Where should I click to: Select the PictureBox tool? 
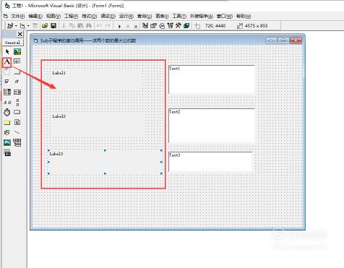point(17,51)
